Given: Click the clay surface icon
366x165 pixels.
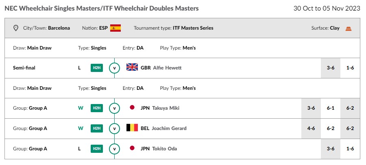Looking at the screenshot, I should 349,29.
